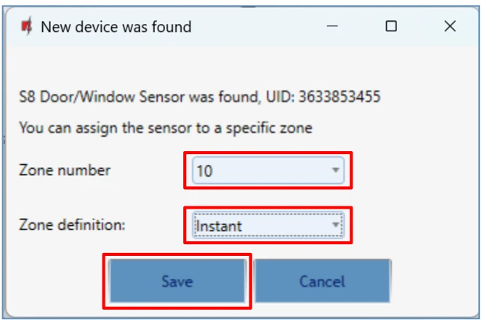The width and height of the screenshot is (482, 322).
Task: Click the assign sensor to zone instruction text
Action: pos(165,129)
